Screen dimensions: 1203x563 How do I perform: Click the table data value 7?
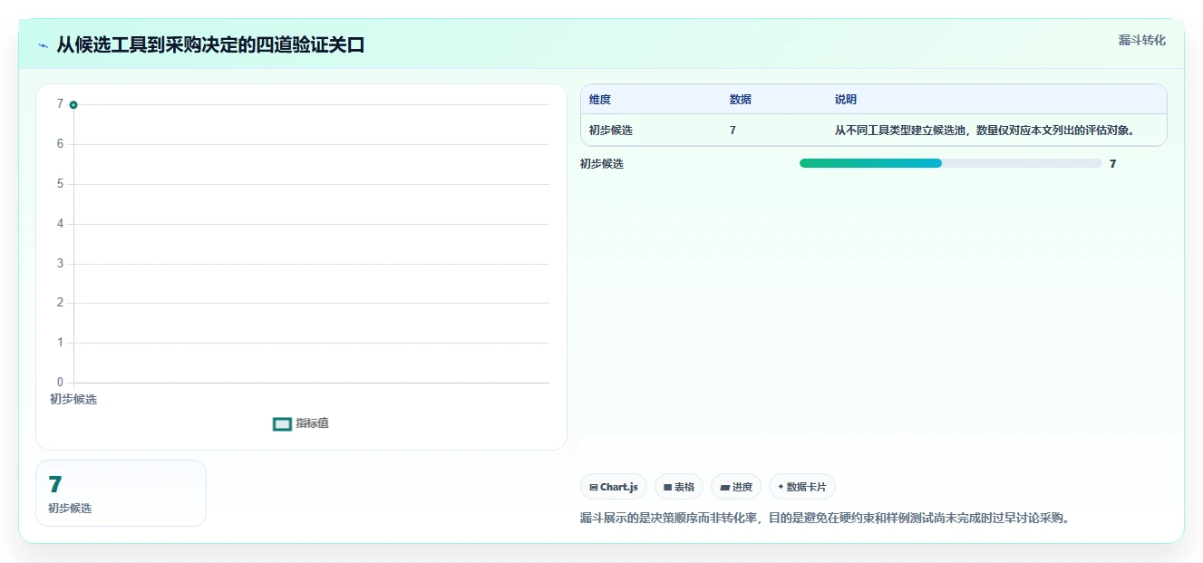(732, 131)
